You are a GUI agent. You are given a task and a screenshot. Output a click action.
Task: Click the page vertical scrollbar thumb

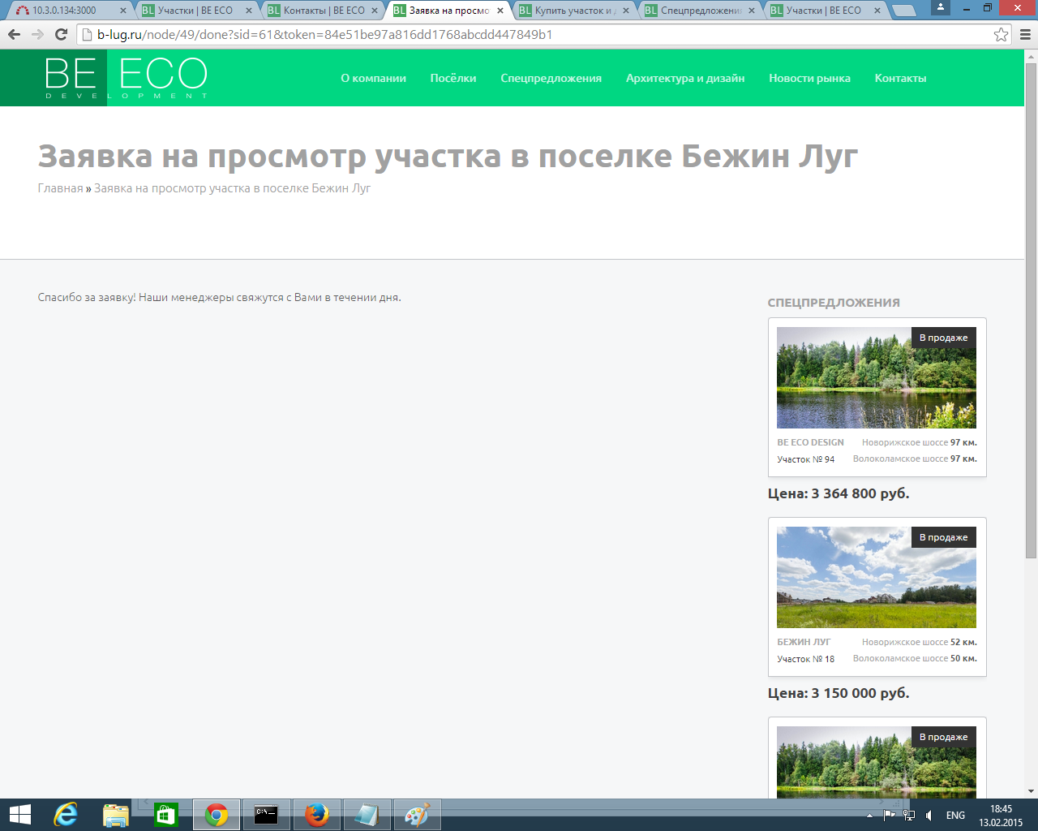(1031, 308)
